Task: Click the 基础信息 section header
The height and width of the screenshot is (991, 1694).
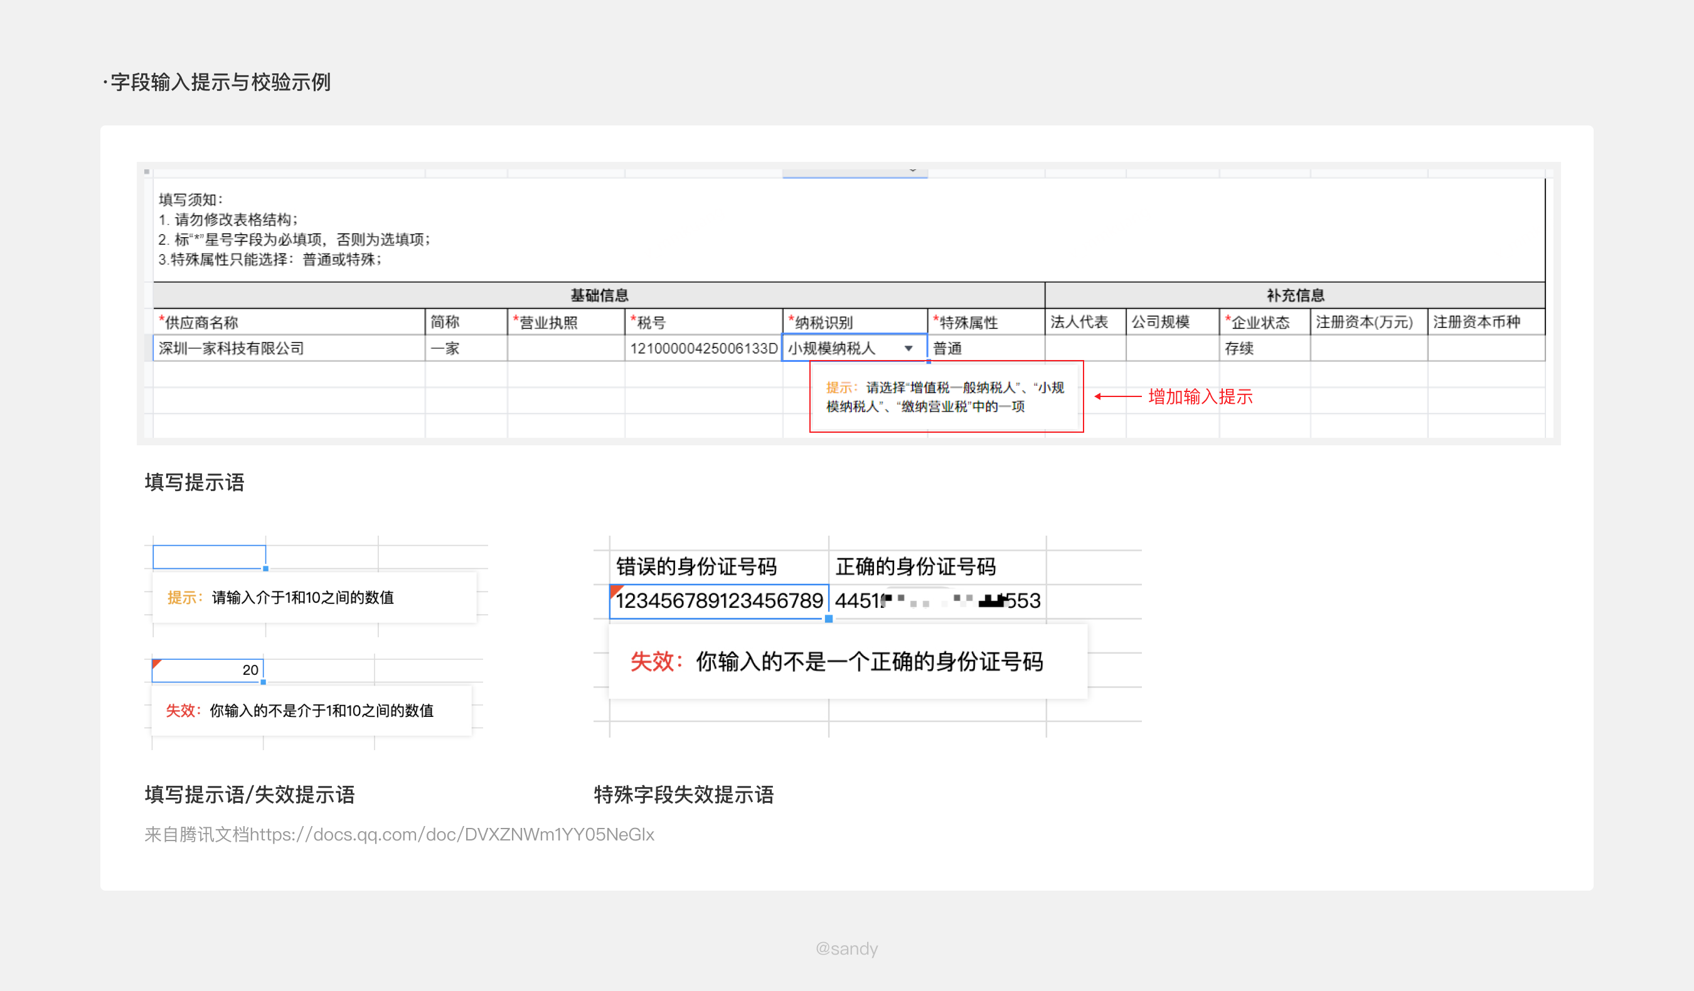Action: (x=599, y=295)
